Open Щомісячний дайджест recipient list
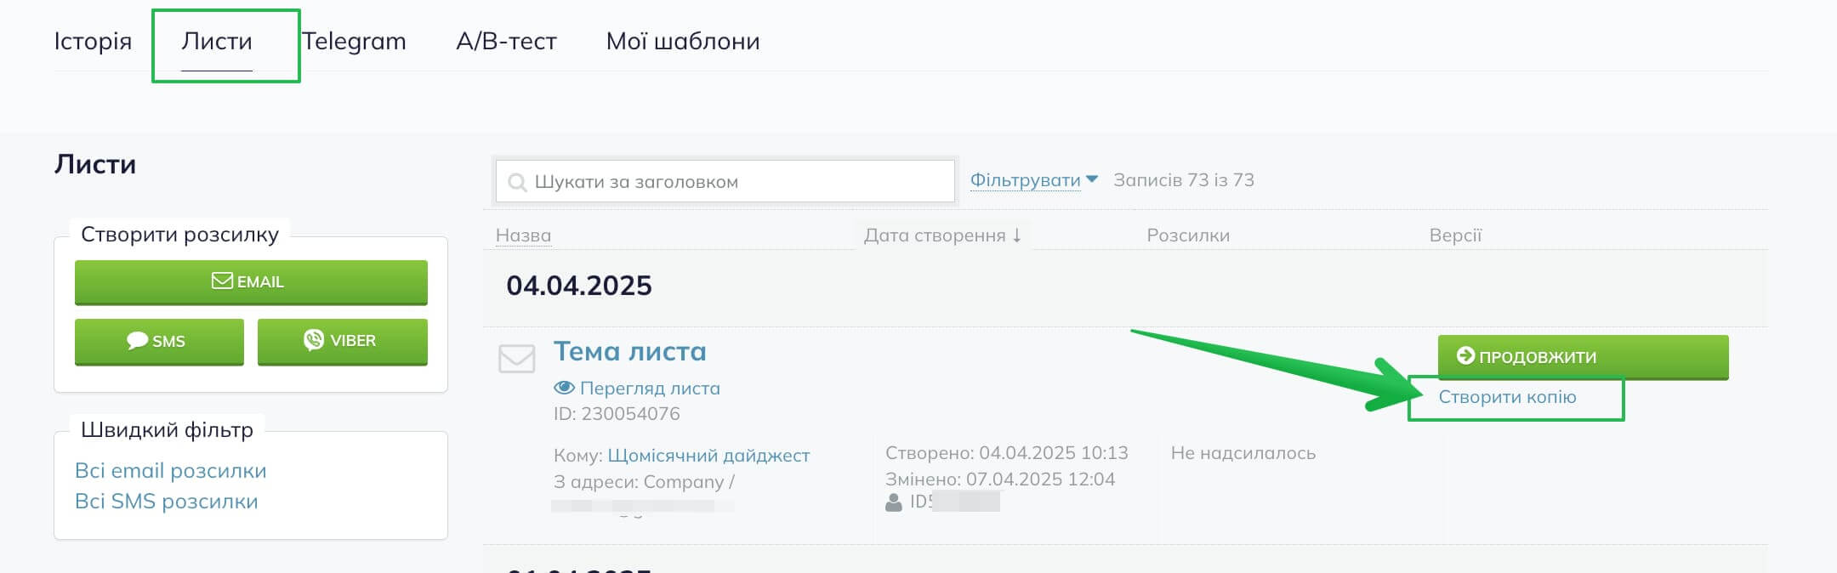1837x573 pixels. (x=708, y=456)
